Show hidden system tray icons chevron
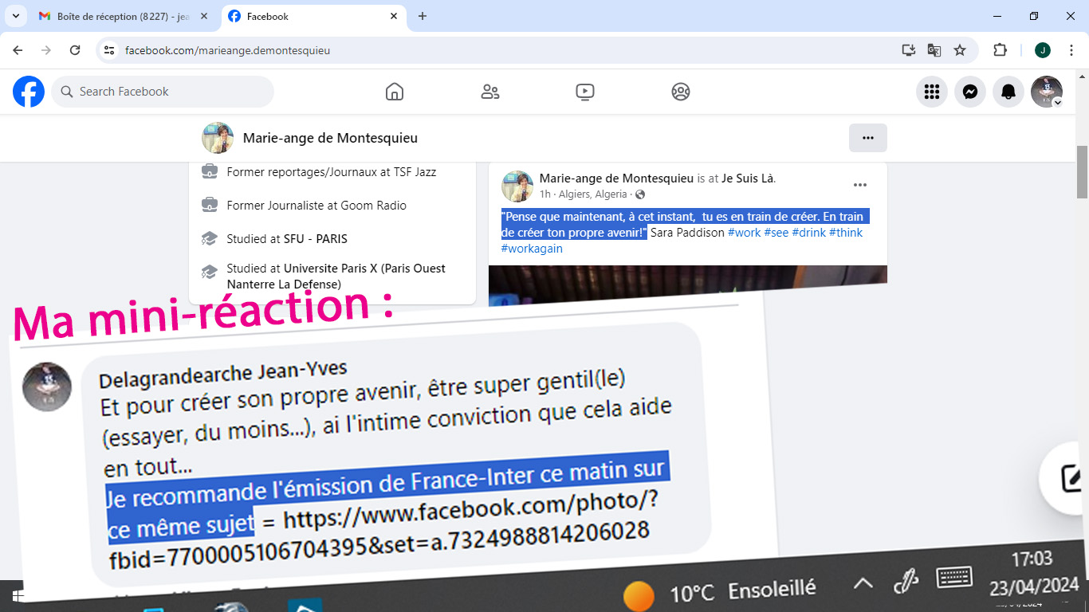The height and width of the screenshot is (612, 1089). (x=863, y=584)
